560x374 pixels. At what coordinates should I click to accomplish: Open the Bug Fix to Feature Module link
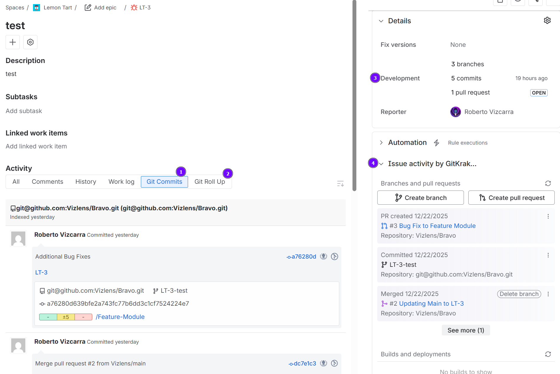click(x=437, y=226)
